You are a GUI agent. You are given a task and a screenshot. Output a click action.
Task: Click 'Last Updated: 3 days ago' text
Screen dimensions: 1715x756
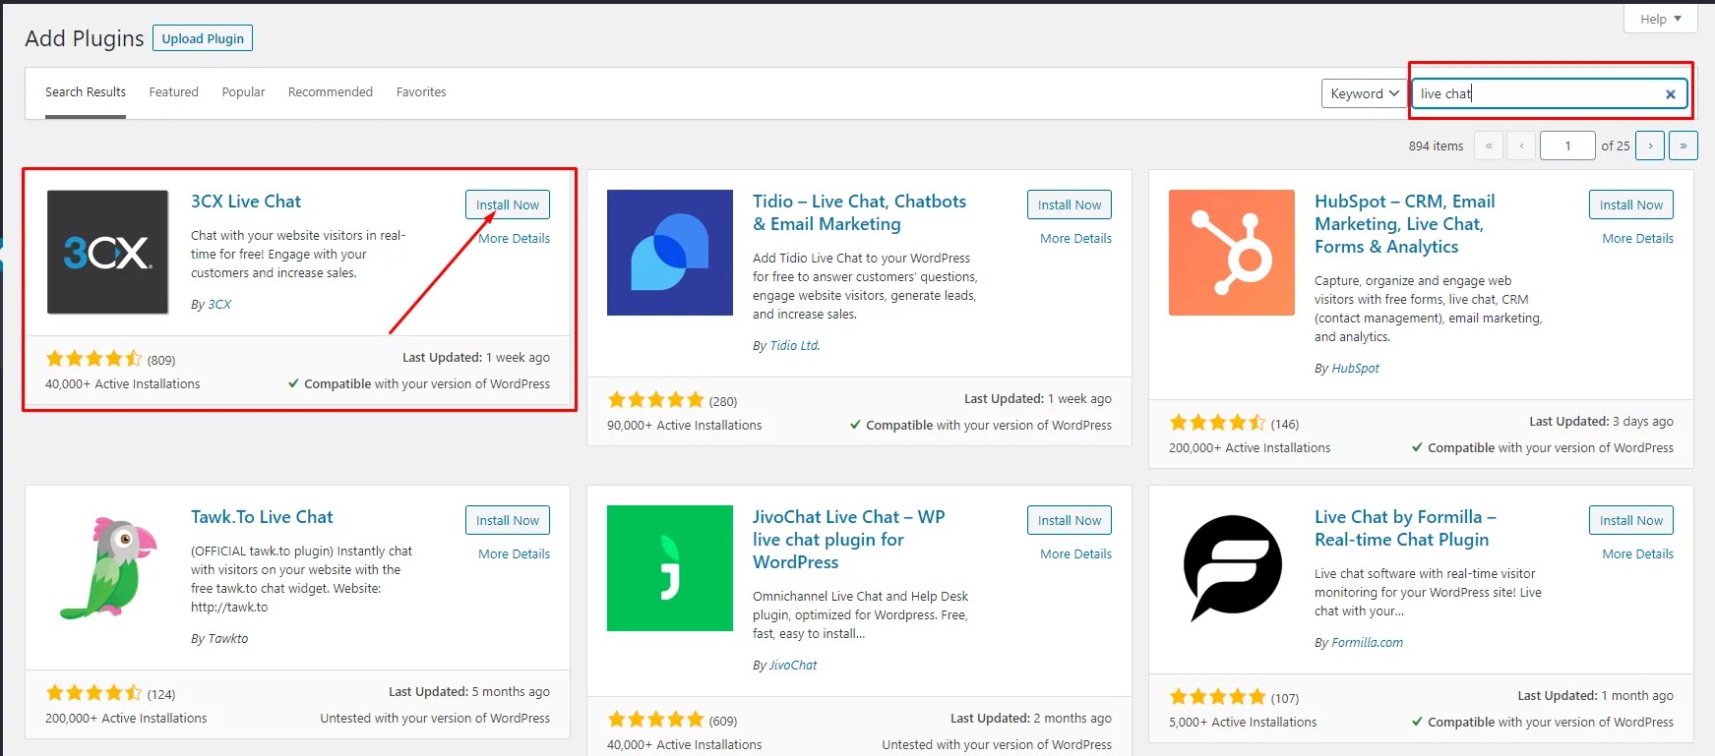coord(1601,422)
